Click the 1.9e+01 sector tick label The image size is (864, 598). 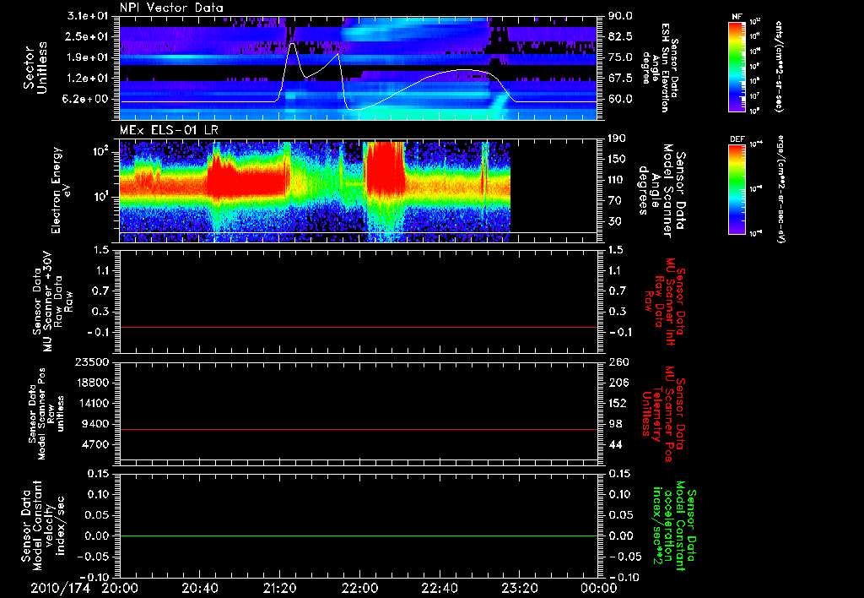(88, 57)
